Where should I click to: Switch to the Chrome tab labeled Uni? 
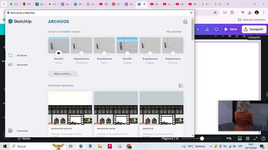point(90,4)
